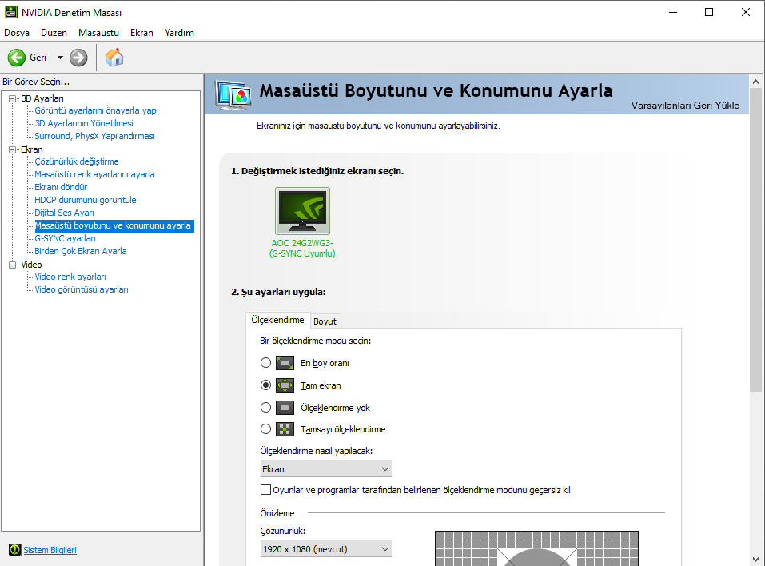
Task: Click the Ölçeklendirme yok mode icon
Action: (x=285, y=408)
